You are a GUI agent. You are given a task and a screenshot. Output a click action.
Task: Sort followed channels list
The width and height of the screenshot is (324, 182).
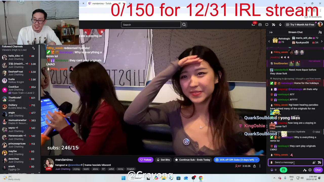(x=33, y=48)
